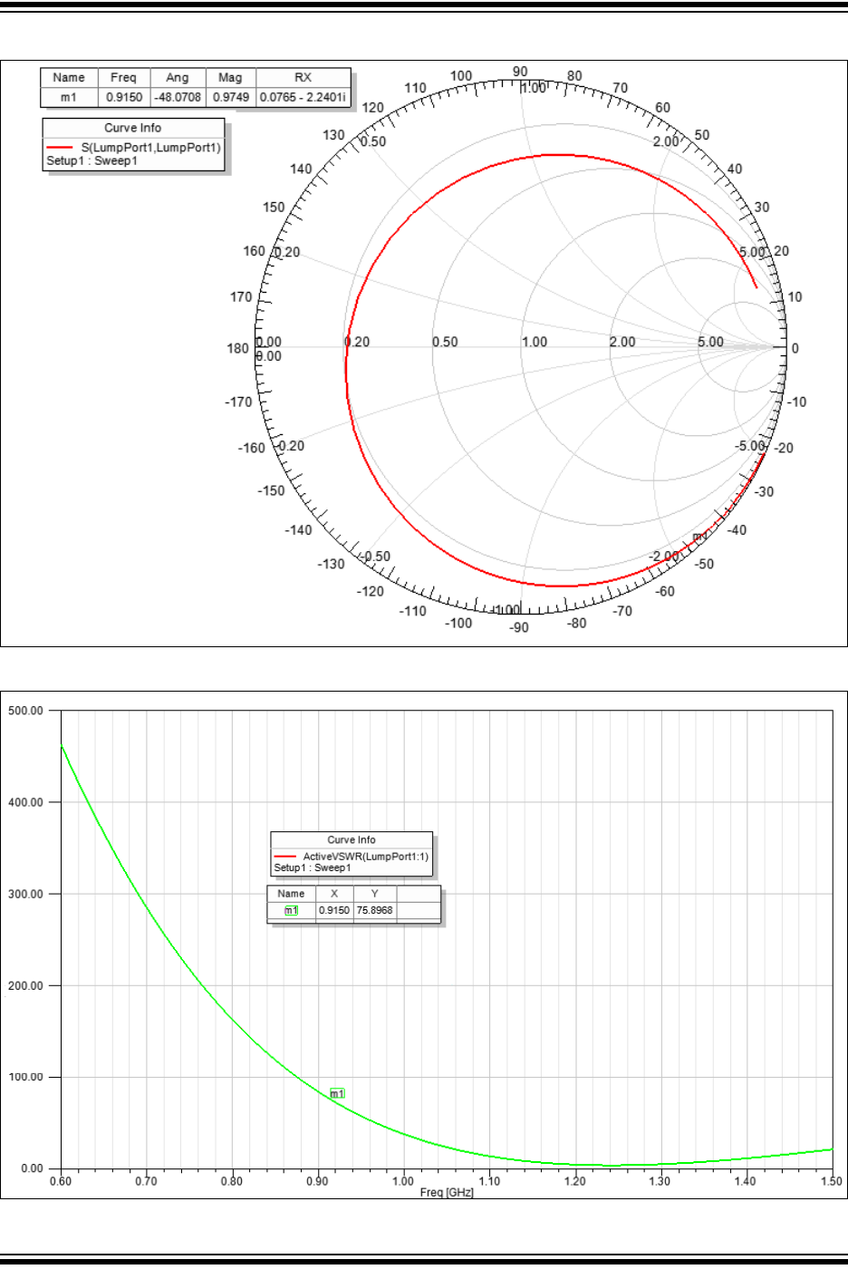This screenshot has height=1279, width=848.
Task: Select the 0.9150 X value in VSWR table
Action: pos(334,910)
